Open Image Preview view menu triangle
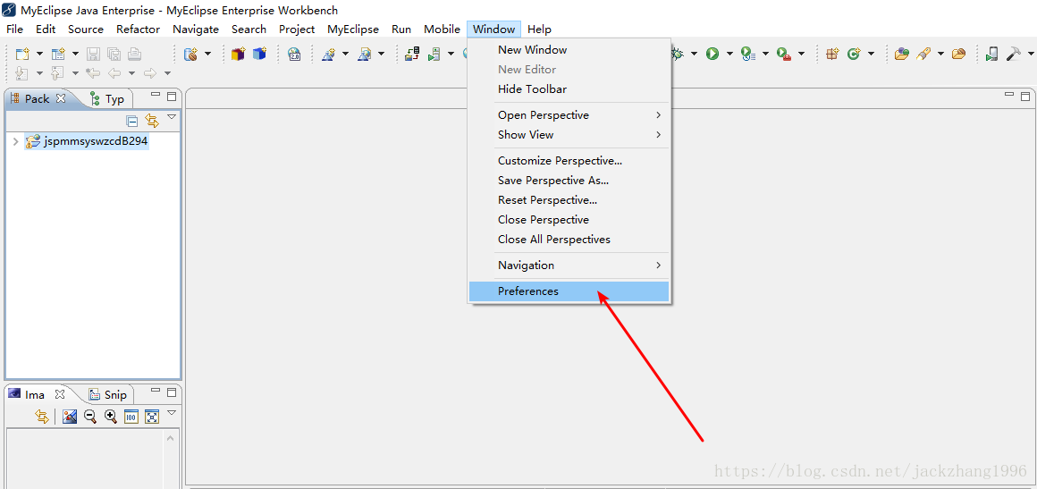The width and height of the screenshot is (1037, 489). pos(172,413)
